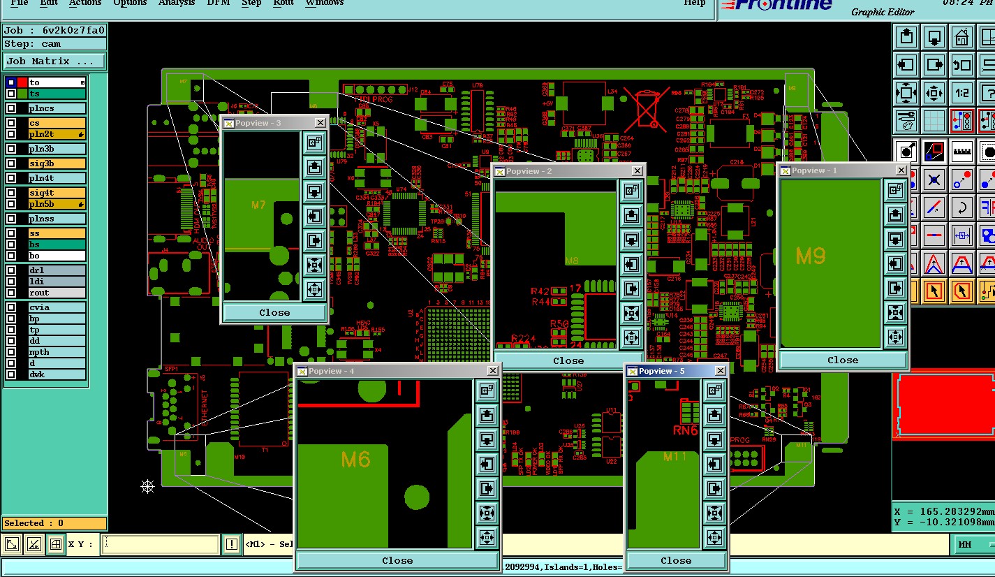
Task: Click the zoom in arrows icon in main toolbar
Action: (x=906, y=93)
